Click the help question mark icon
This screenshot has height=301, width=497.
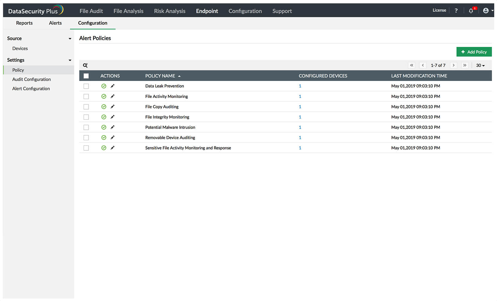[456, 11]
